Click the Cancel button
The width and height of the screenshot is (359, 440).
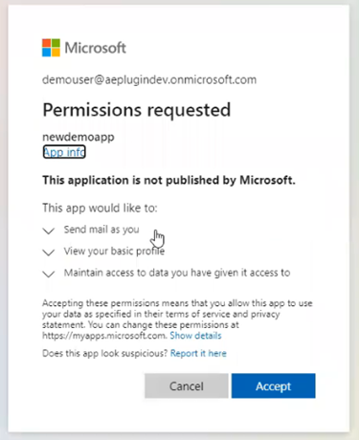coord(187,386)
